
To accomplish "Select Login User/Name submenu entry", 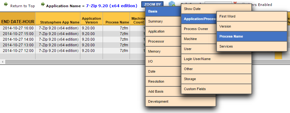I will [216, 59].
